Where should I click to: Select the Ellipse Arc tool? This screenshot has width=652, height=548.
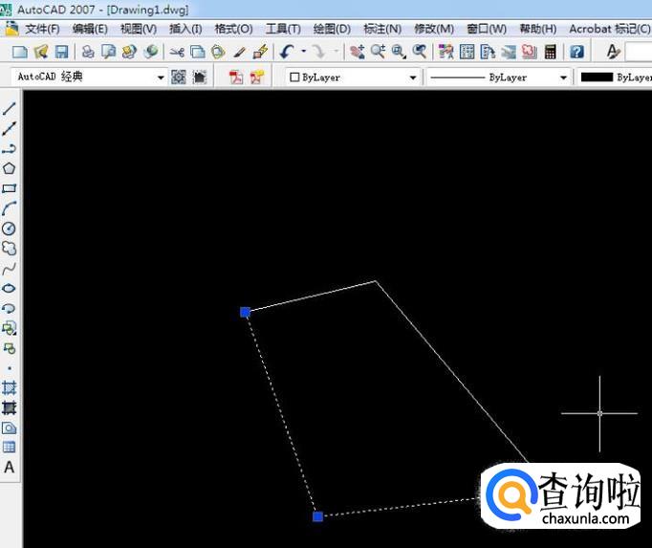10,308
